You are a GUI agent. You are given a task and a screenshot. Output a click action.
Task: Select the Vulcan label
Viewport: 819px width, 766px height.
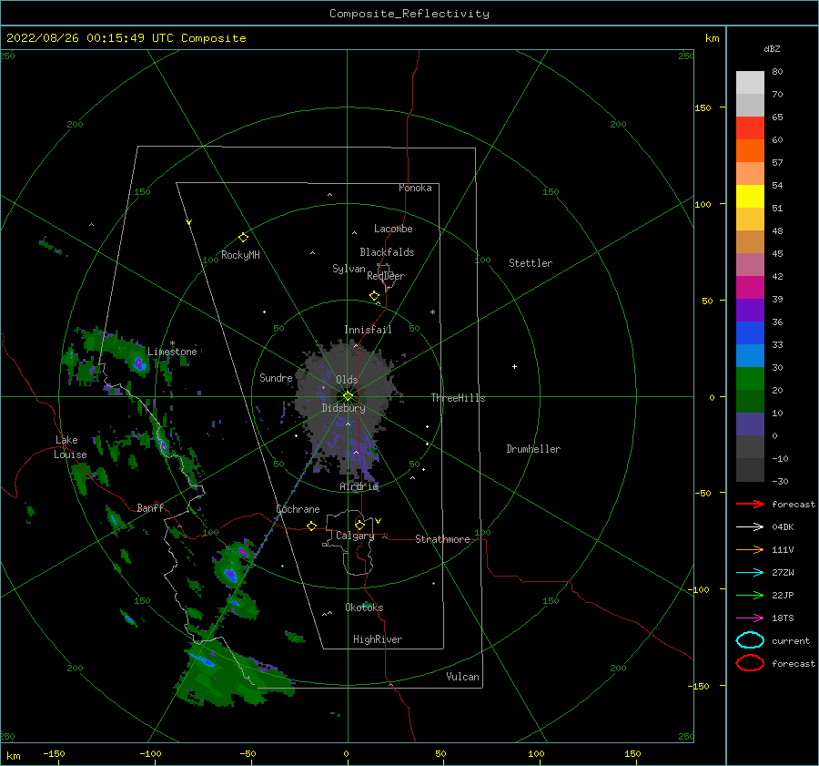(462, 677)
